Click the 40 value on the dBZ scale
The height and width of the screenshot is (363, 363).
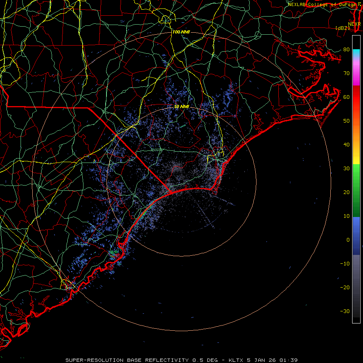pyautogui.click(x=346, y=145)
